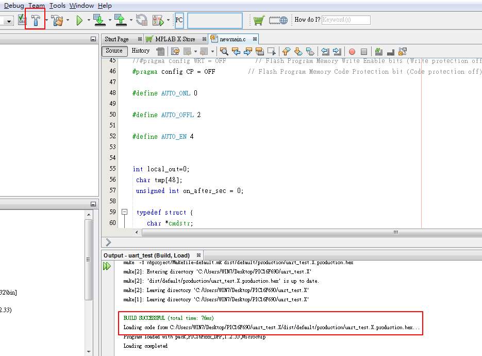Go to Next Bookmark icon
The width and height of the screenshot is (482, 356).
(298, 52)
